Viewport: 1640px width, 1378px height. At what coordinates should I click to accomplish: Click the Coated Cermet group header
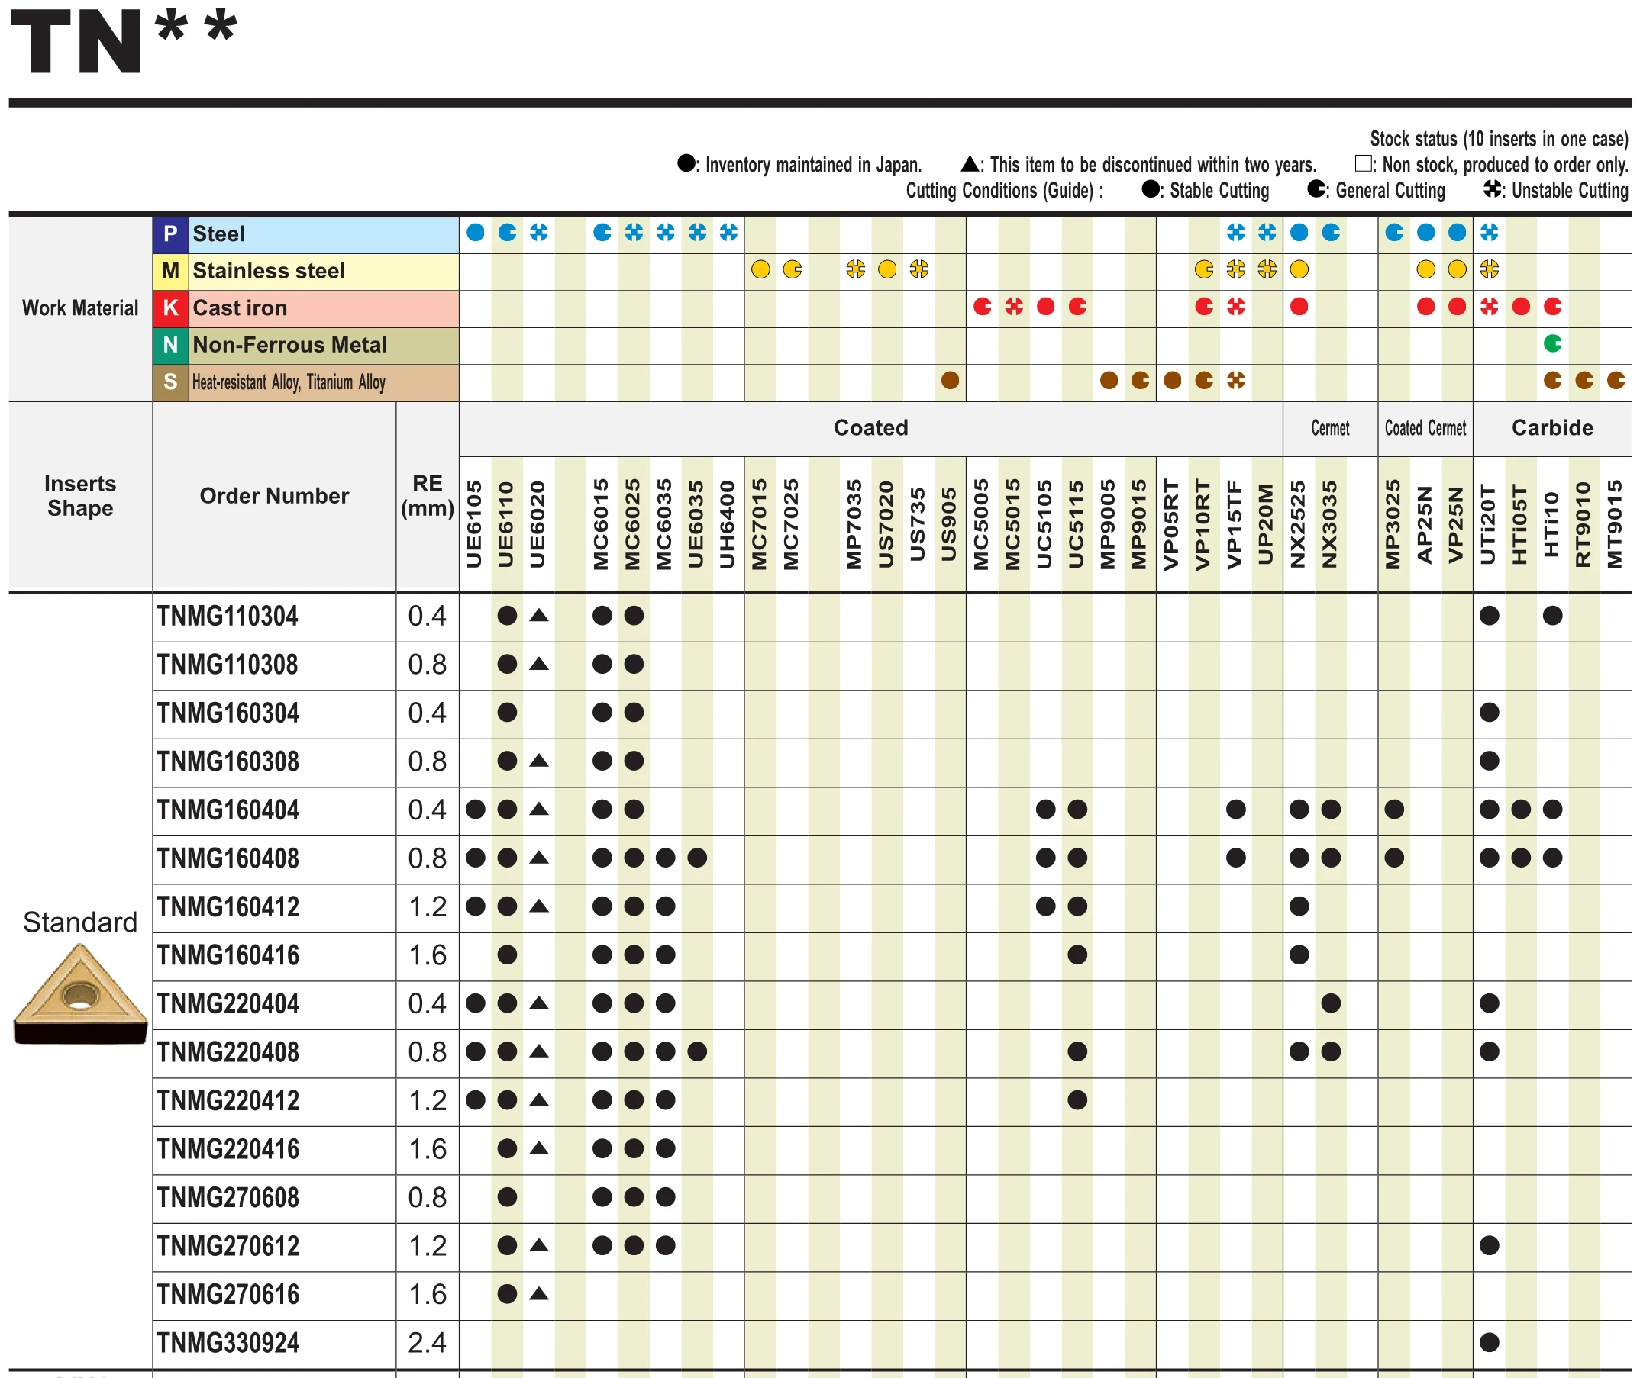pos(1425,428)
